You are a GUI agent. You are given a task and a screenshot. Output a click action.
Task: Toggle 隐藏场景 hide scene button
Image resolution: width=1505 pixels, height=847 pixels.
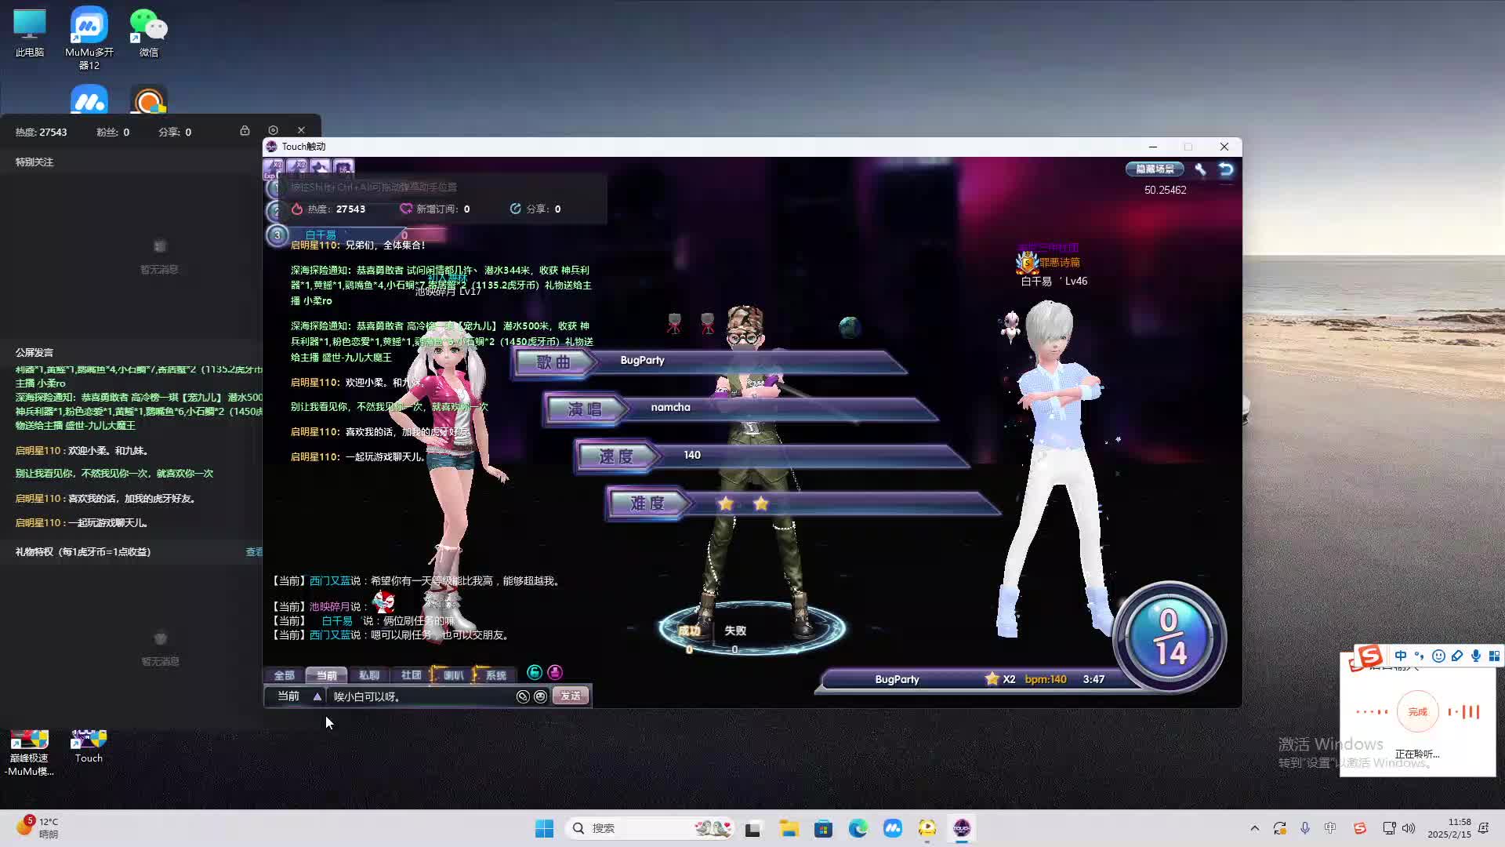[x=1155, y=169]
